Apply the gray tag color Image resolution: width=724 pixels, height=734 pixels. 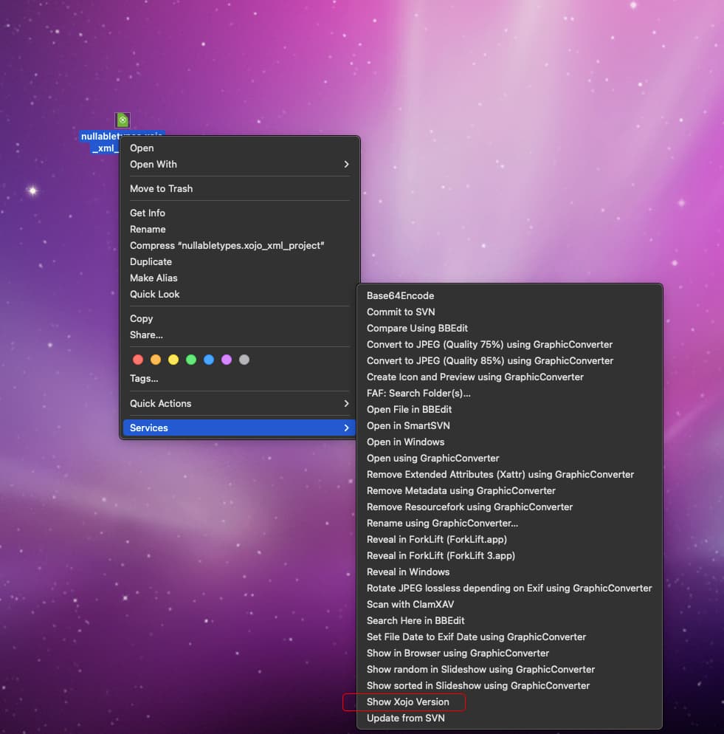coord(244,360)
